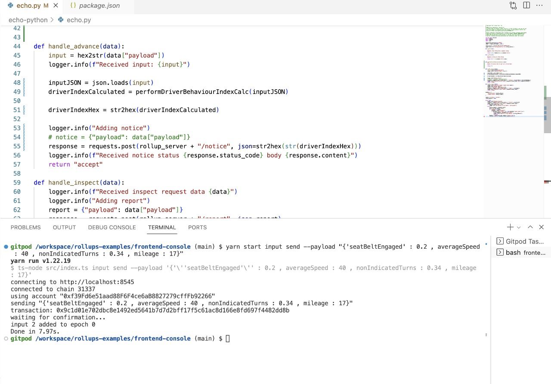
Task: Click the JSON braces icon on package.json tab
Action: point(73,6)
